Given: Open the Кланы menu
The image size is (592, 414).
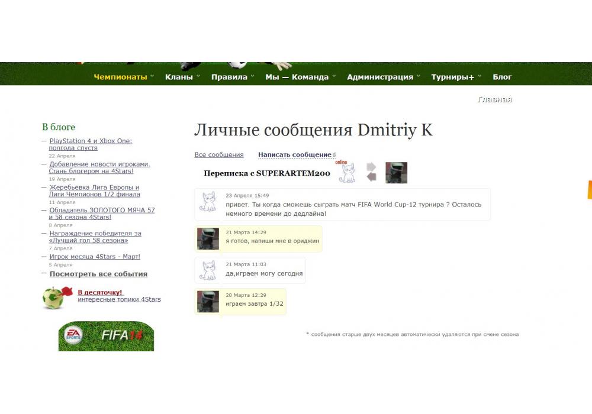Looking at the screenshot, I should 179,77.
